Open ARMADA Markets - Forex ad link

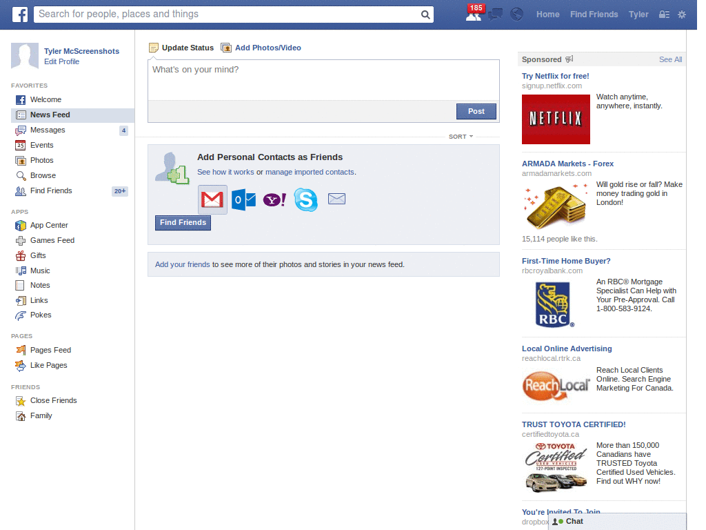[x=567, y=164]
